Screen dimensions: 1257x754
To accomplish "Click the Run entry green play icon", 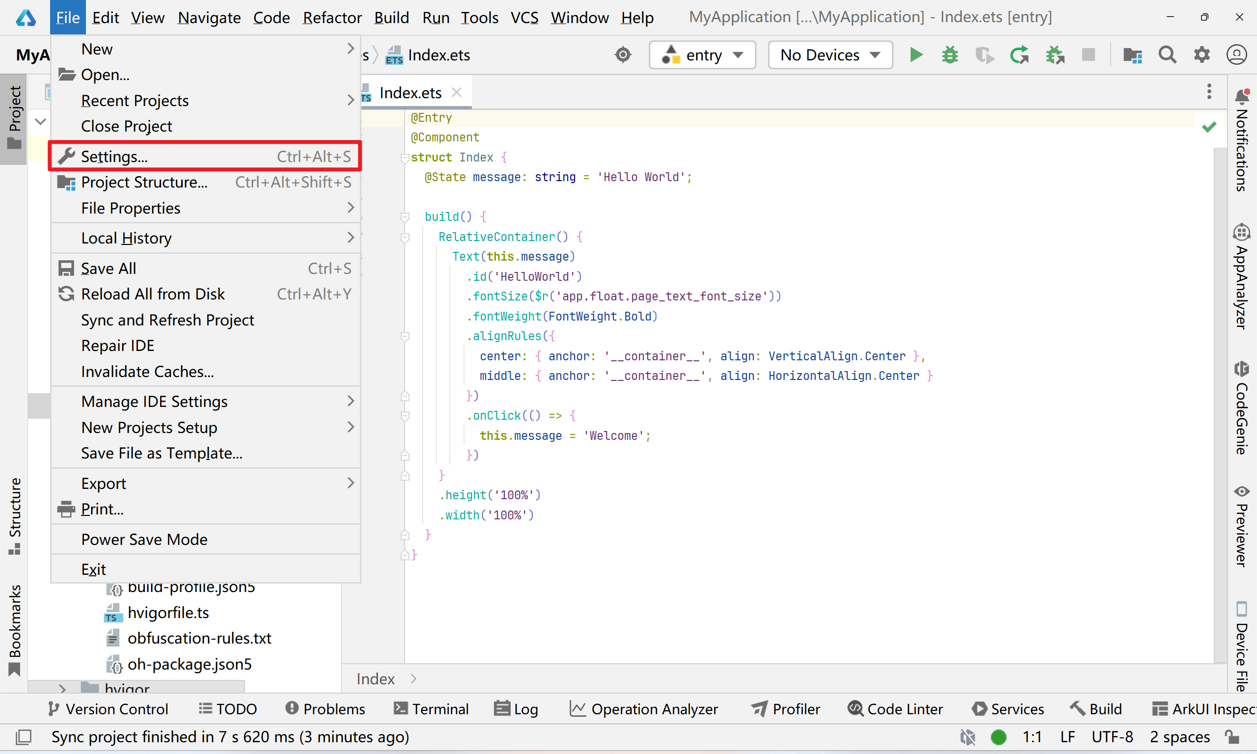I will click(916, 54).
